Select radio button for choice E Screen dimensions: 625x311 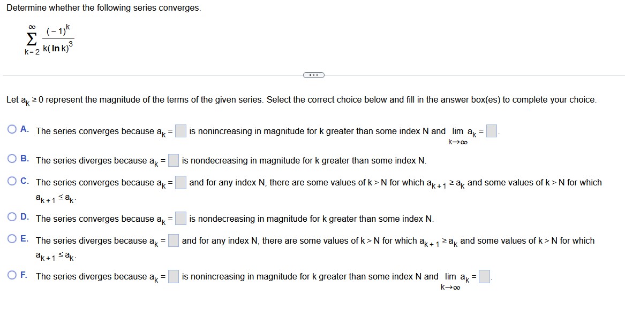pos(11,238)
